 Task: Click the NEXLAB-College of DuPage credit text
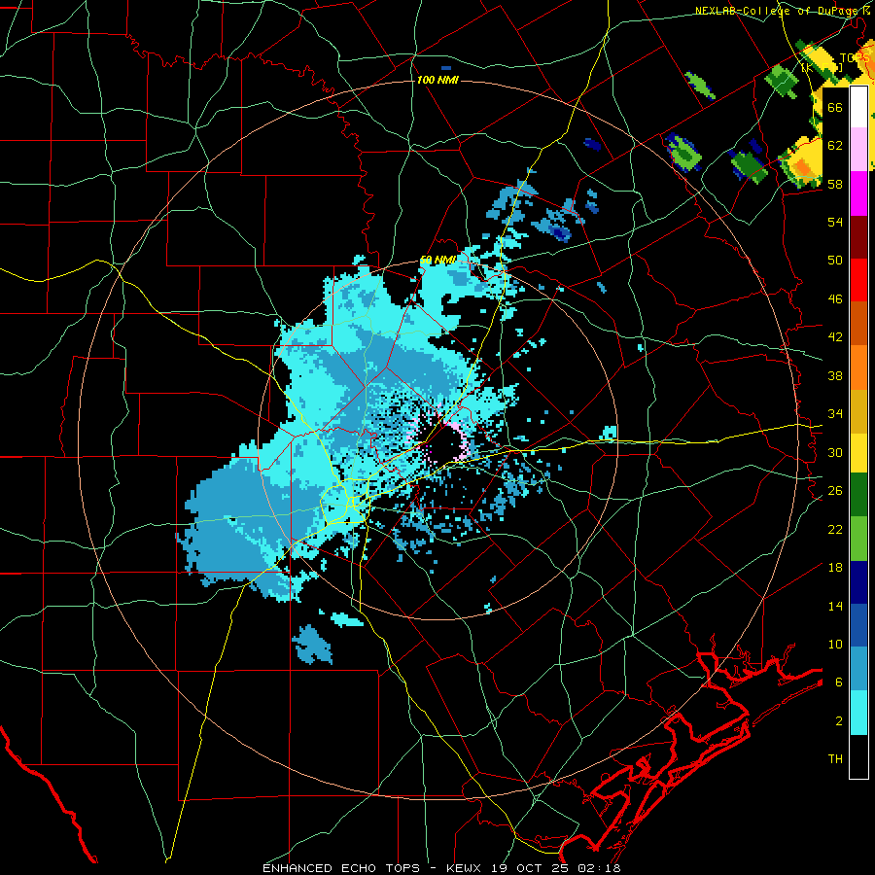783,11
